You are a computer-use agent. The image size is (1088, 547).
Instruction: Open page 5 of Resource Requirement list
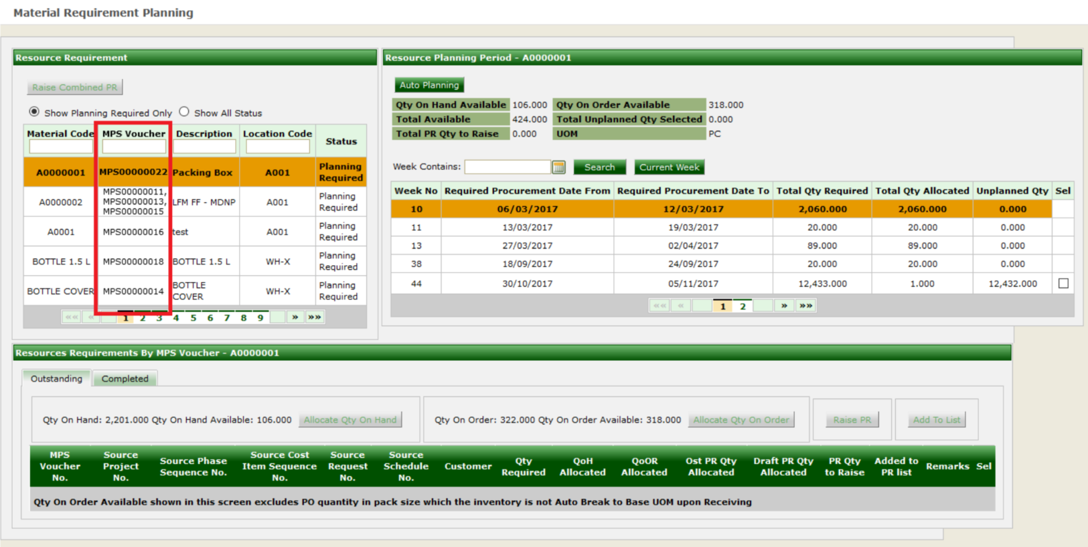pyautogui.click(x=193, y=318)
